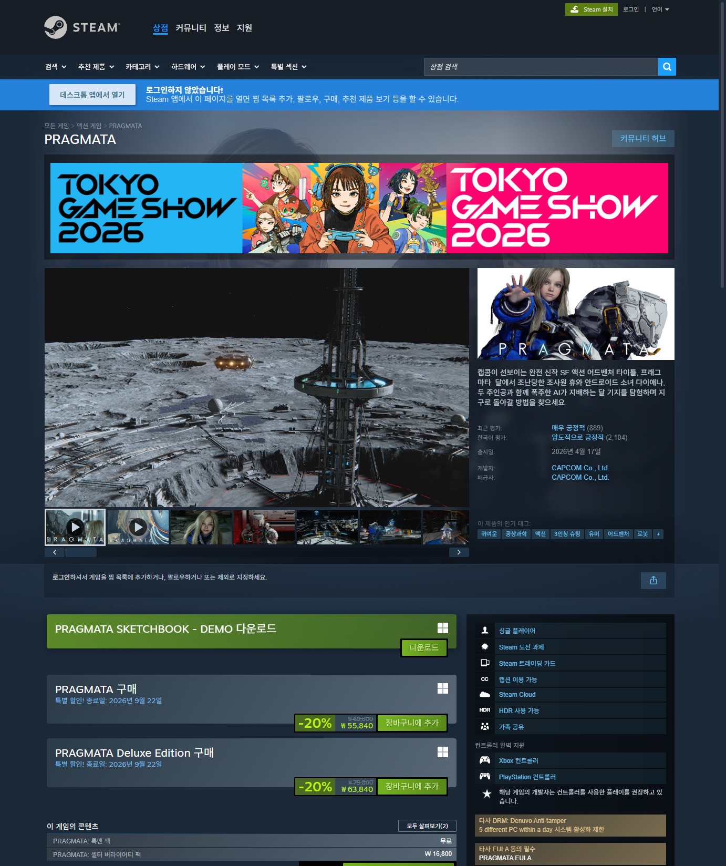Click the HDR icon
The height and width of the screenshot is (866, 726).
point(485,710)
